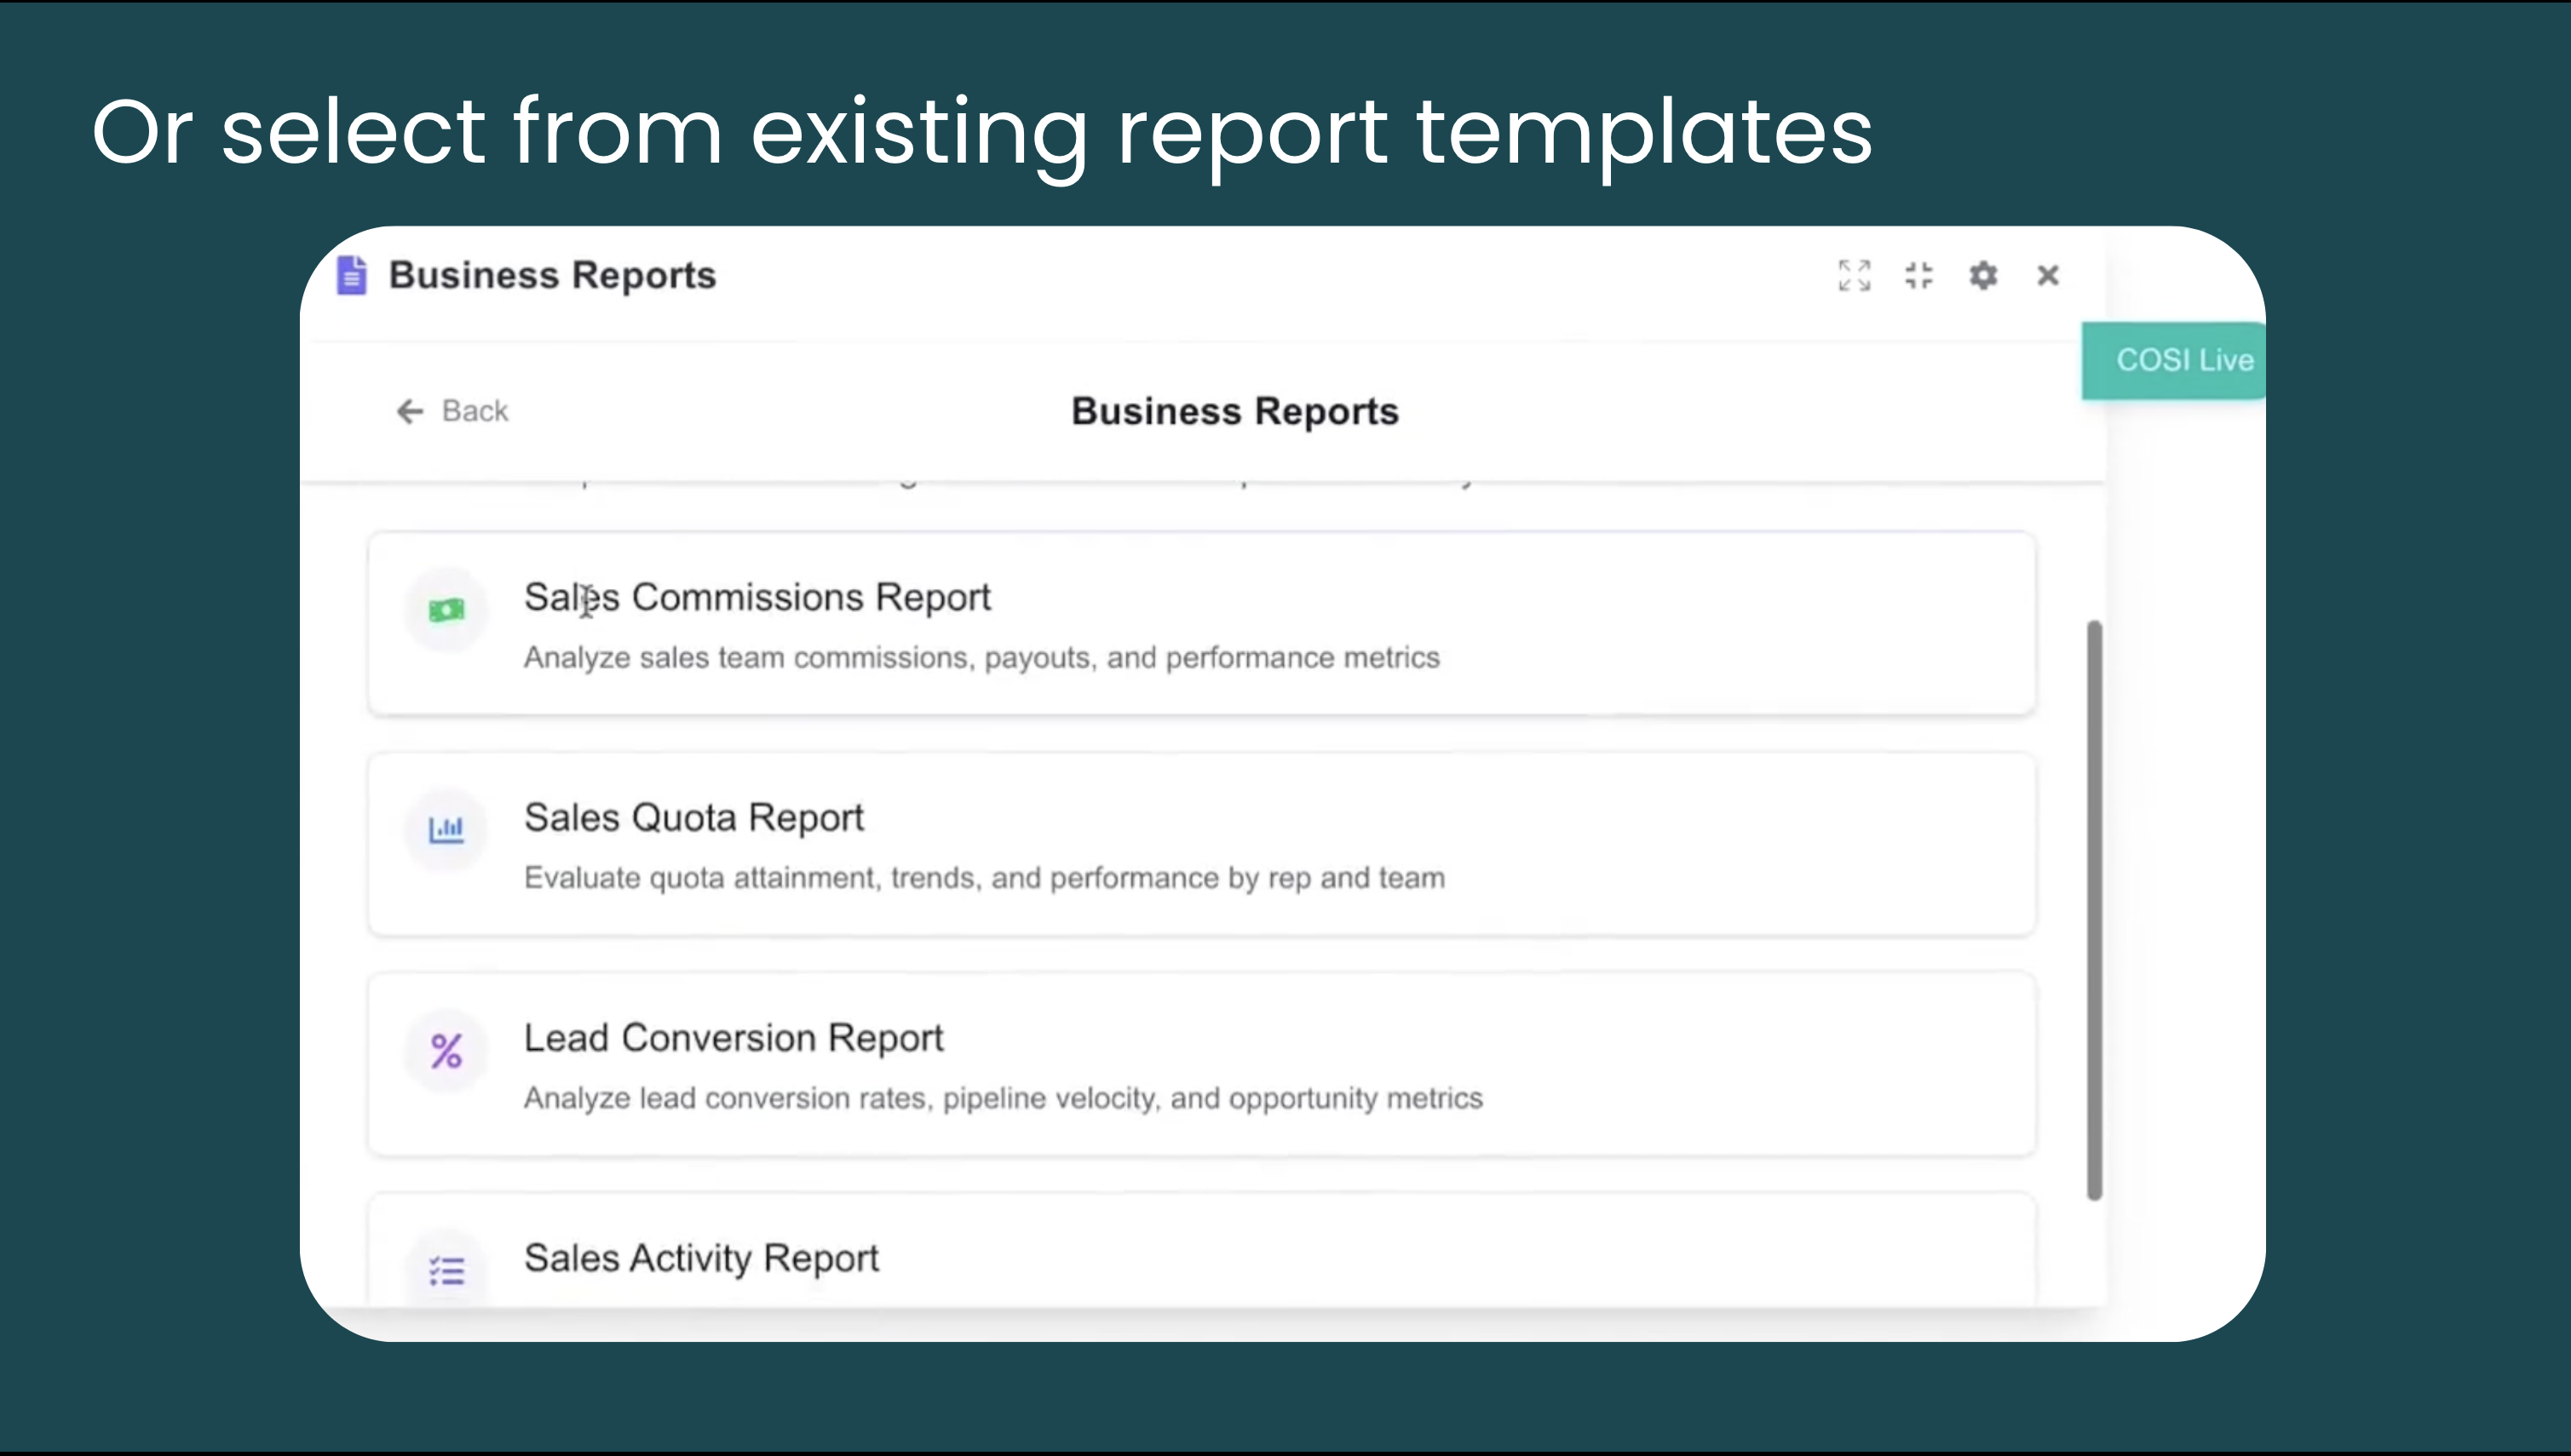
Task: Click the back arrow icon
Action: [x=409, y=411]
